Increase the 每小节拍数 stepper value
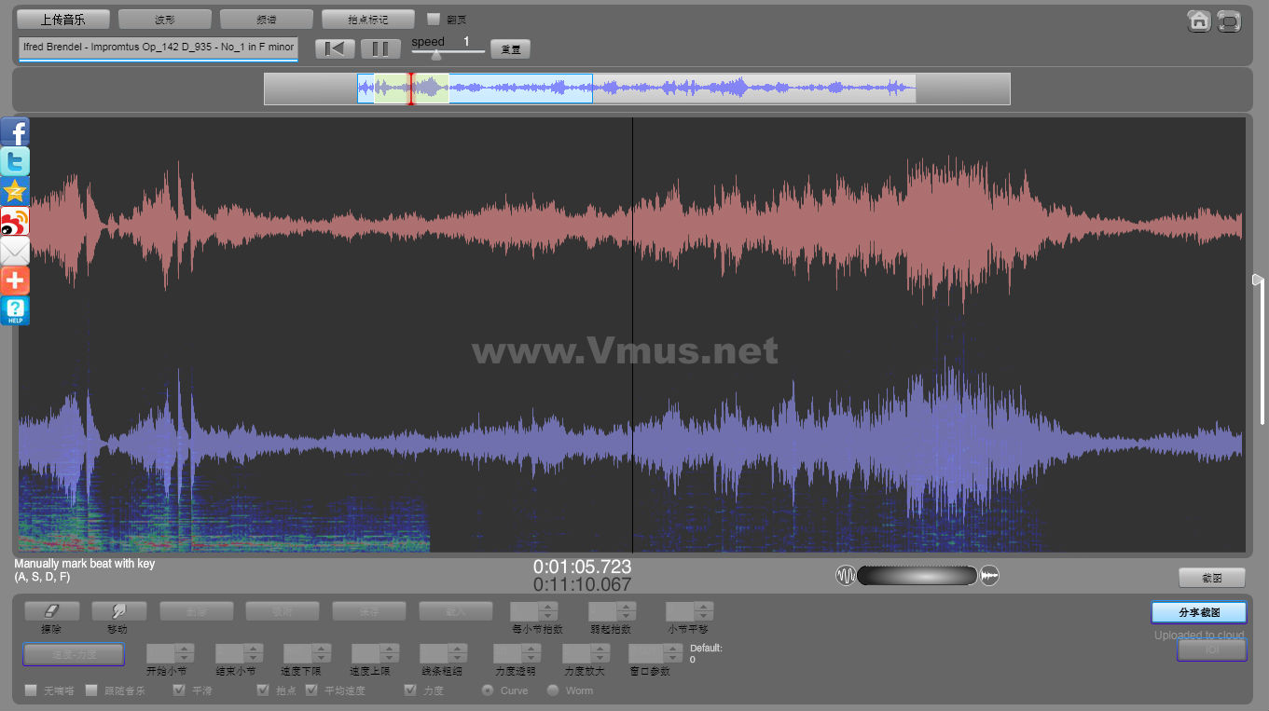 (548, 607)
